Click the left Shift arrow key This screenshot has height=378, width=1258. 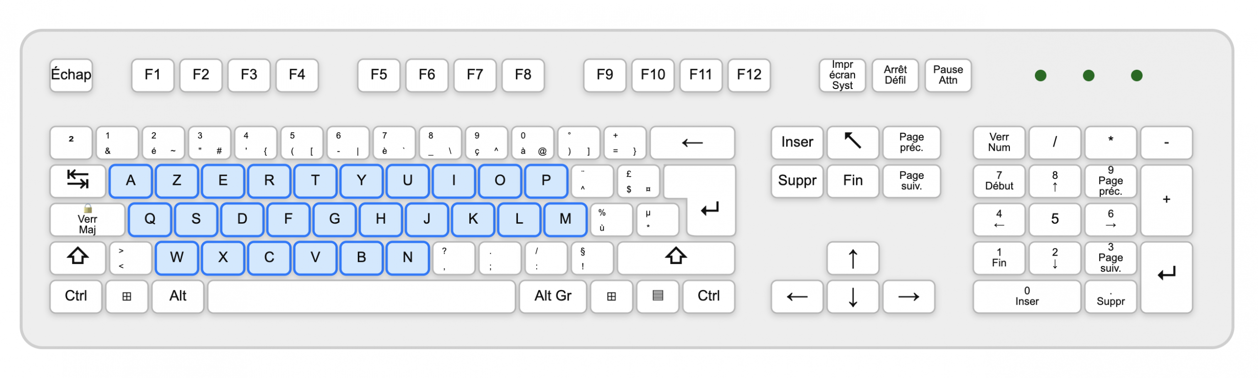78,257
